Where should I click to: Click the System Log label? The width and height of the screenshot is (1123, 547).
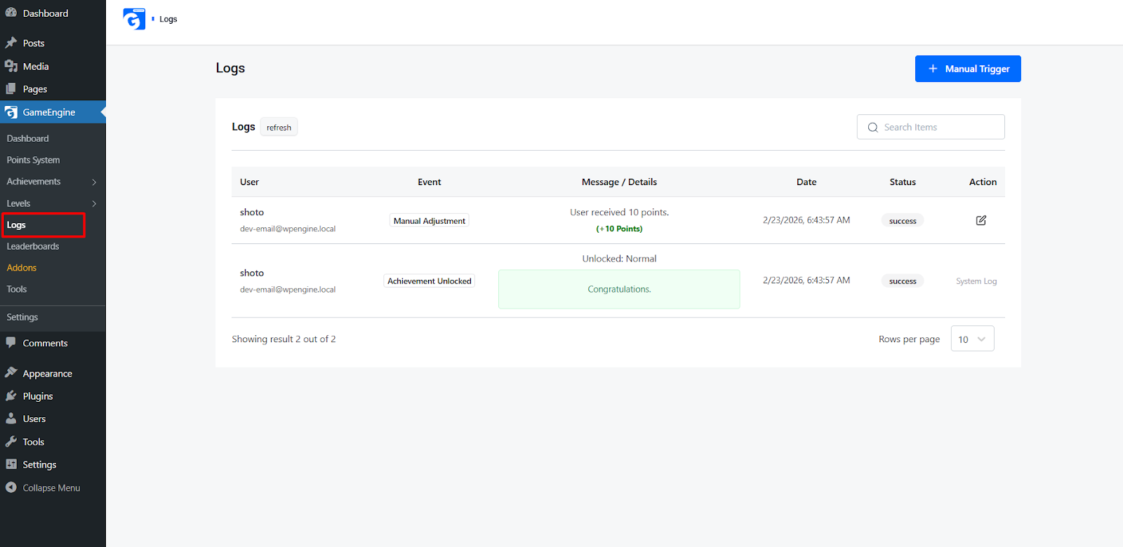pos(976,281)
